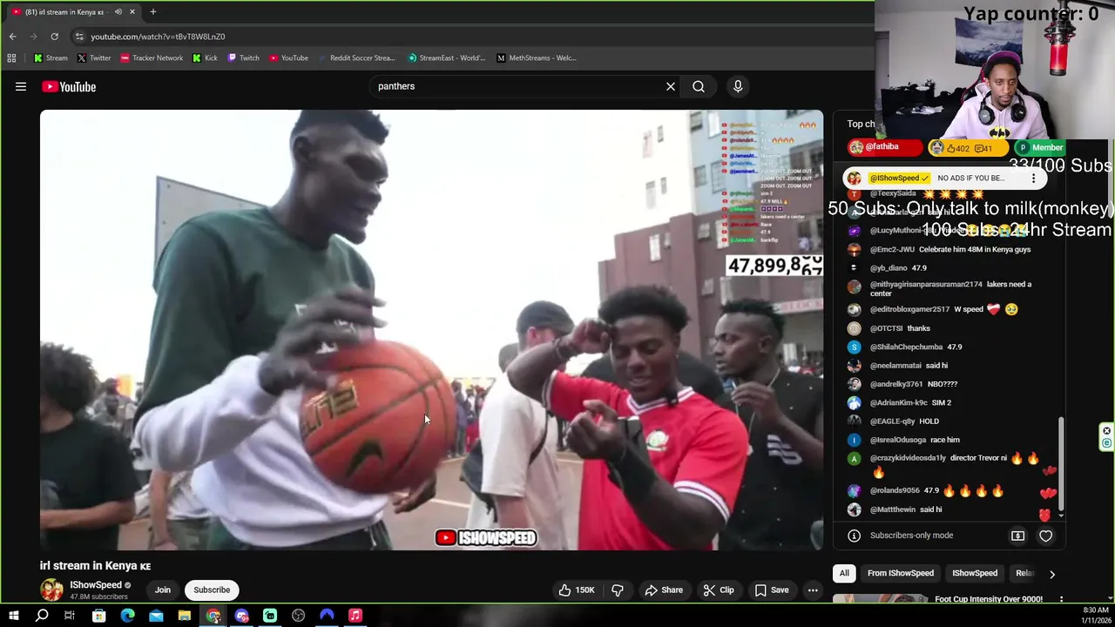Open the 'Stream' bookmark
1115x627 pixels.
click(x=51, y=58)
